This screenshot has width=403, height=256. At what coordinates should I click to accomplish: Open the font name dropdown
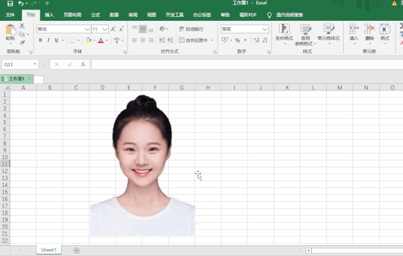click(88, 29)
